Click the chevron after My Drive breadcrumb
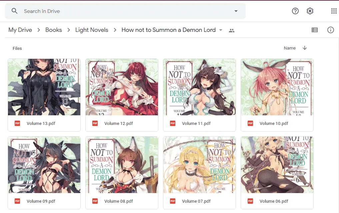339x213 pixels. (x=39, y=30)
